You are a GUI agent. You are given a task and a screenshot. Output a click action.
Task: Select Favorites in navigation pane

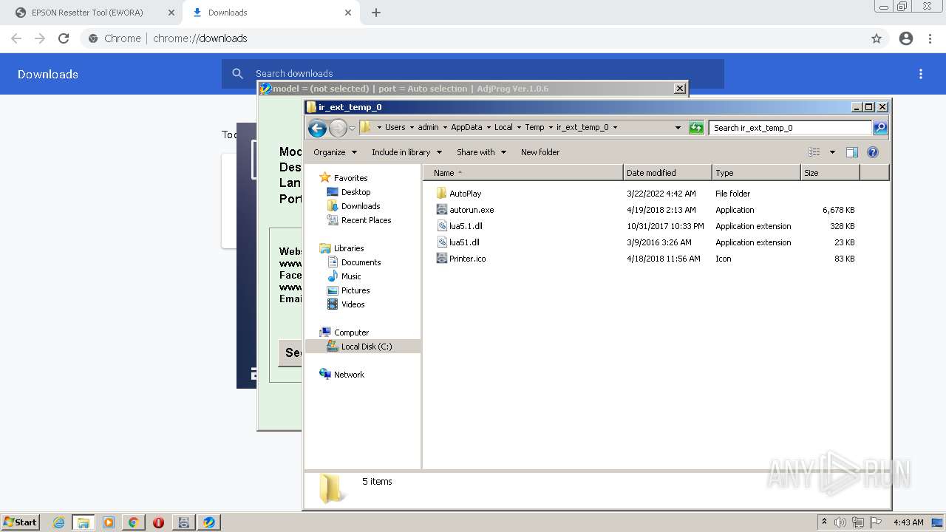[x=350, y=178]
